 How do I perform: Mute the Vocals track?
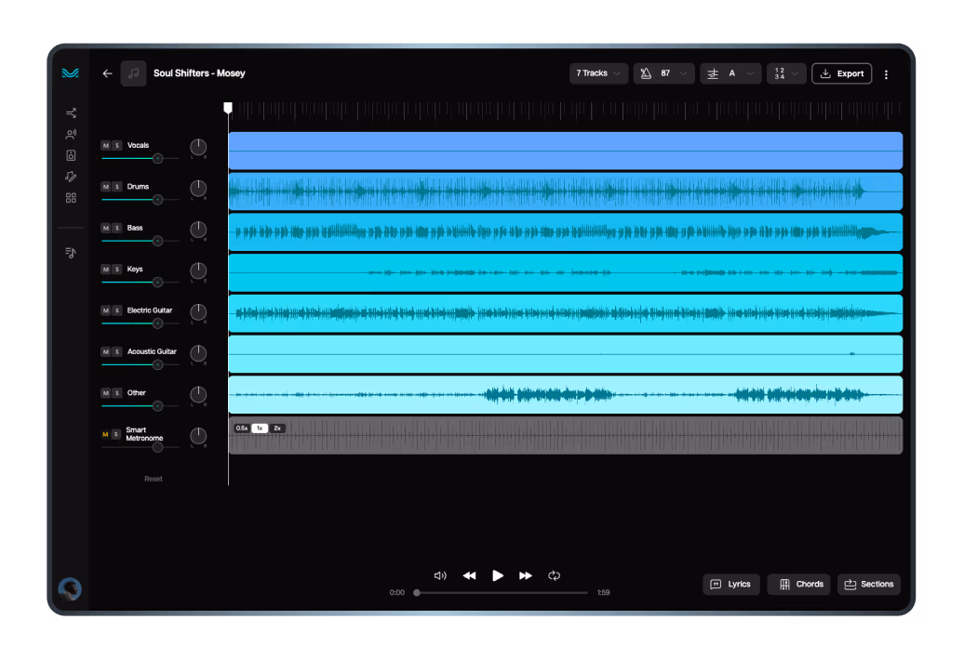tap(105, 146)
